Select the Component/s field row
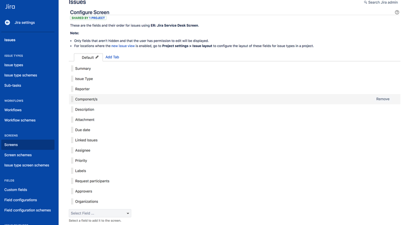The image size is (406, 225). (x=234, y=99)
